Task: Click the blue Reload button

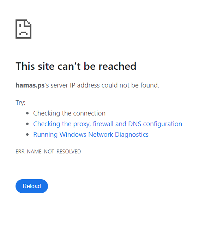Action: click(32, 186)
